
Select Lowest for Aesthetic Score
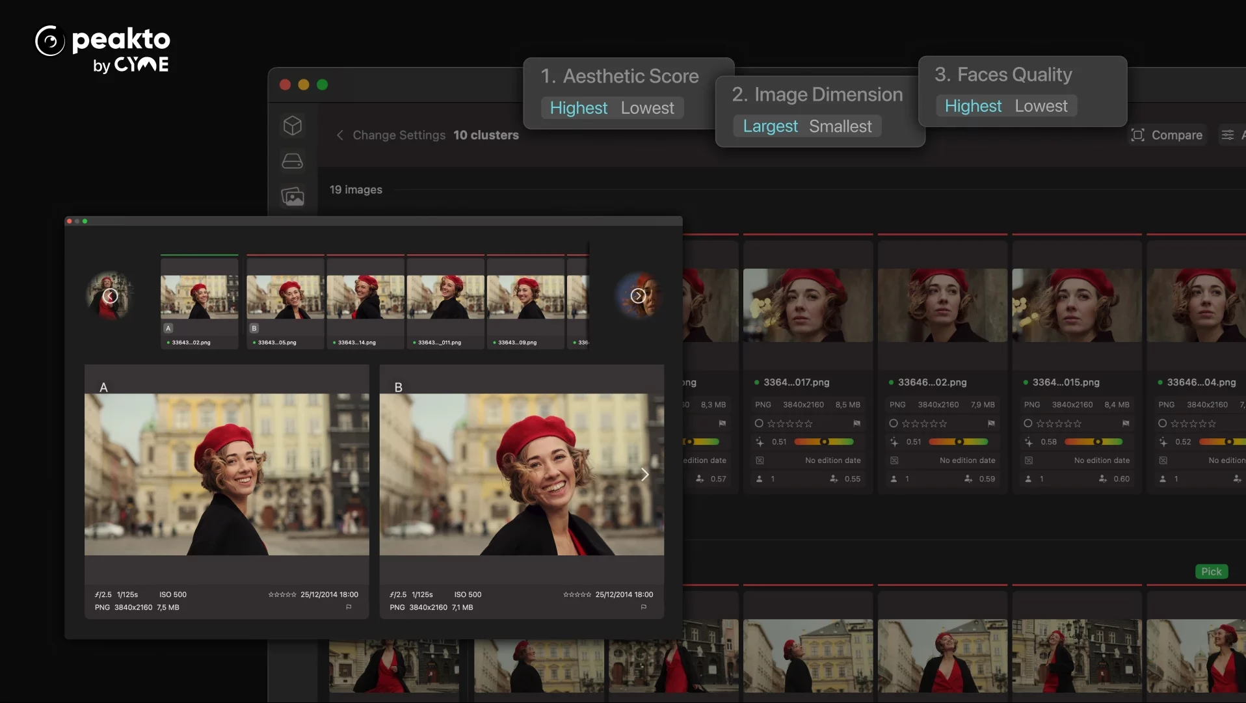coord(647,108)
